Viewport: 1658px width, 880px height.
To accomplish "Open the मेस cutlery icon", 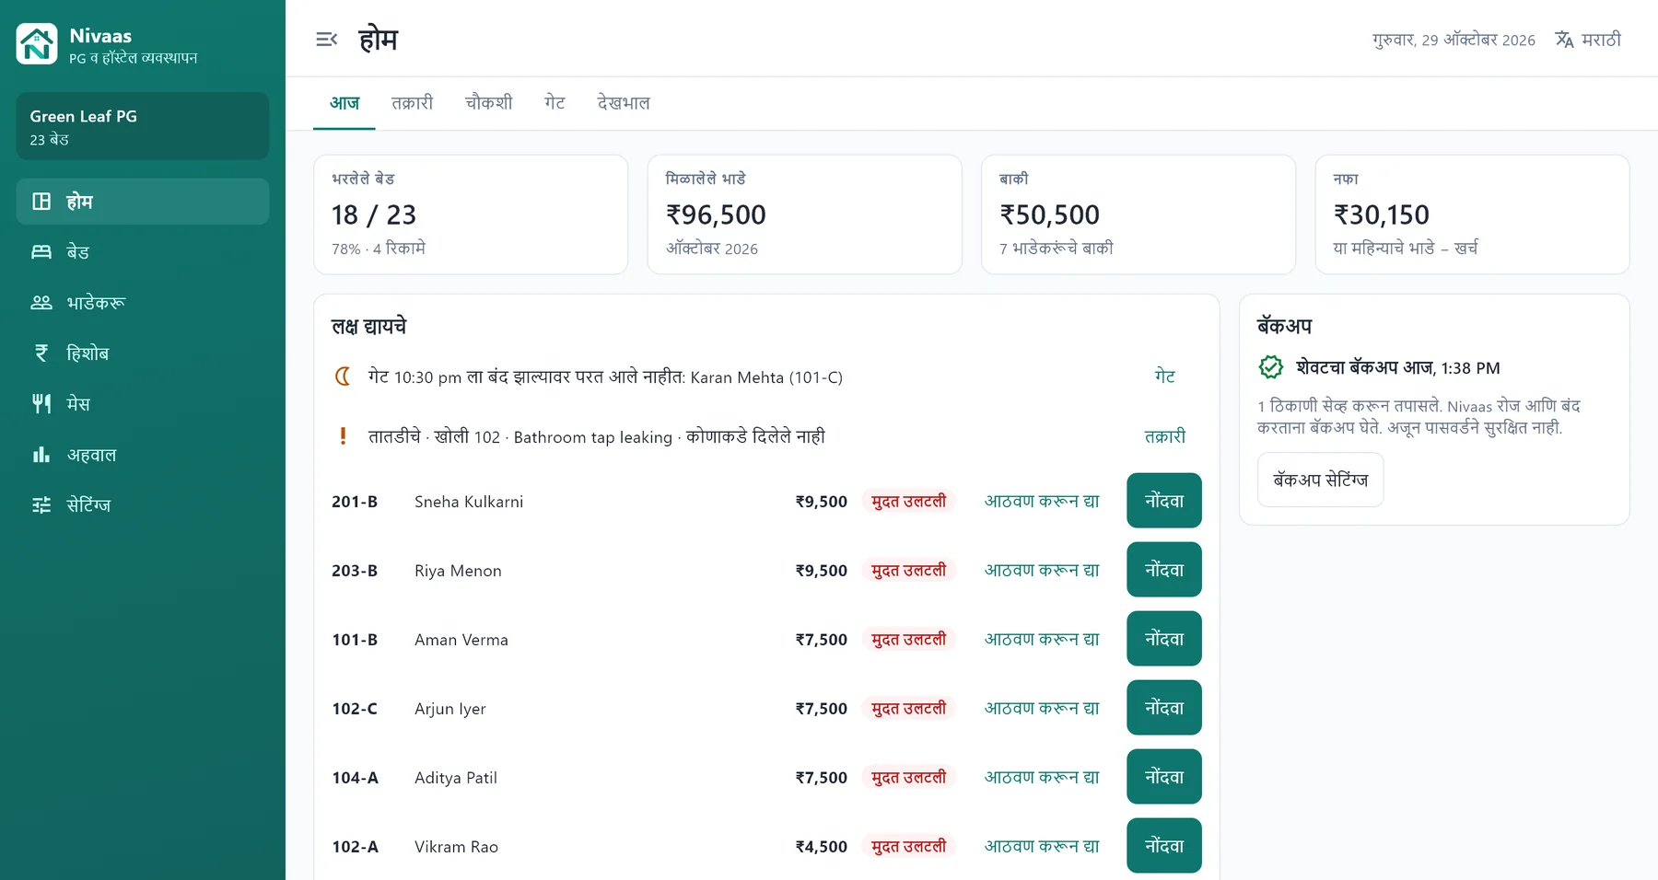I will 41,404.
